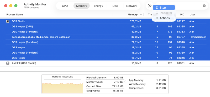Viewport: 210px width, 97px height.
Task: Switch to the Disk tab
Action: coord(115,6)
